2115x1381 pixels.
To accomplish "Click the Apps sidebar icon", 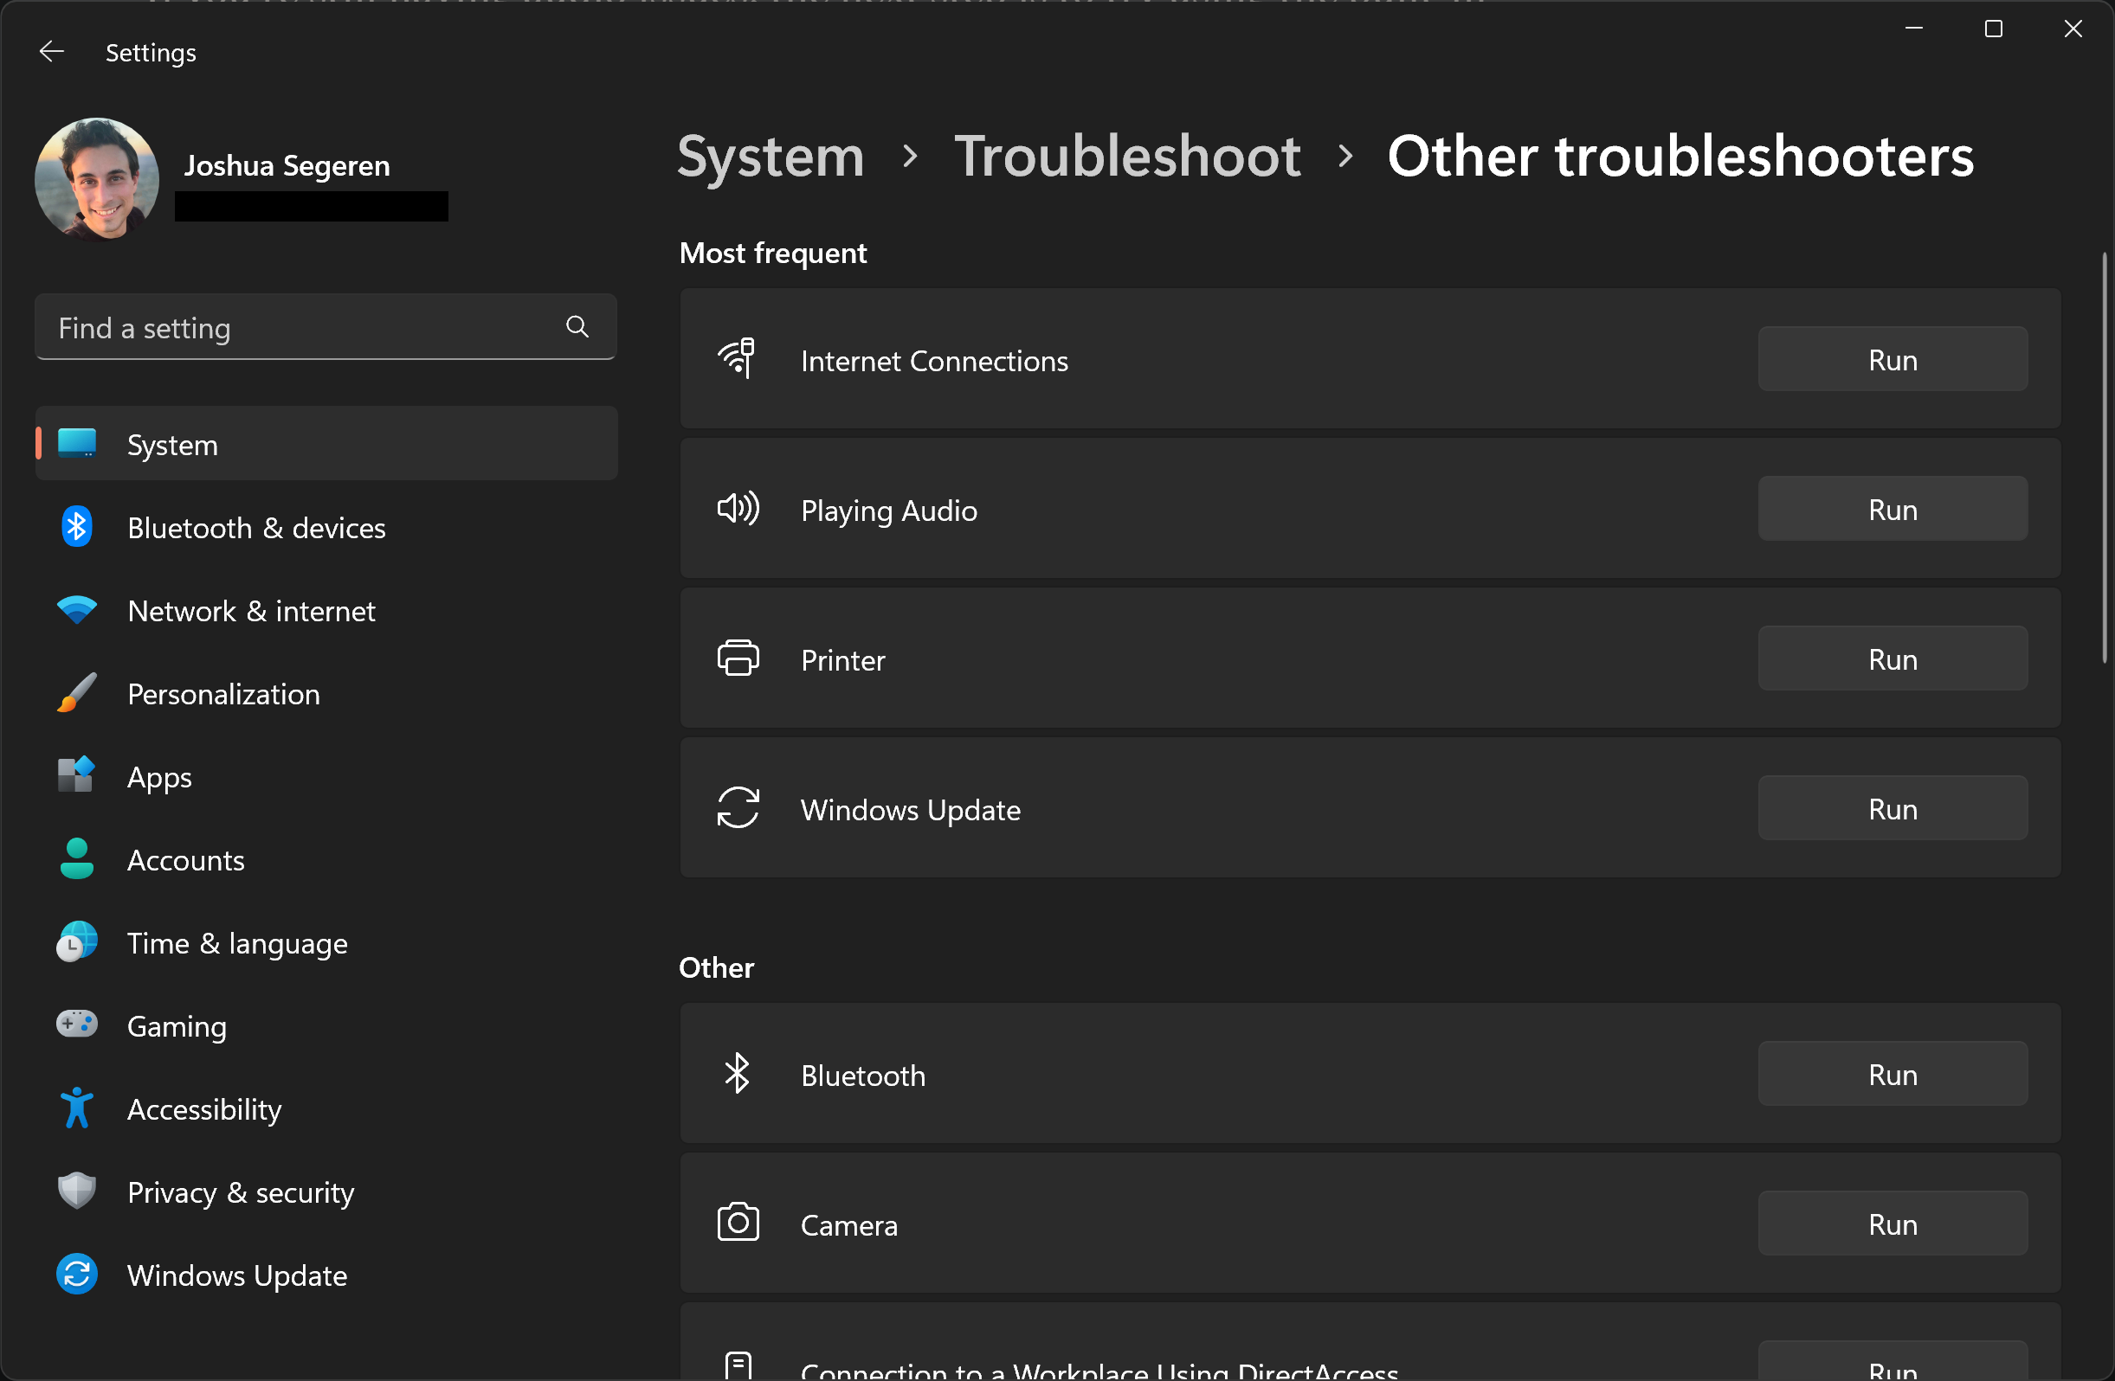I will pos(77,775).
